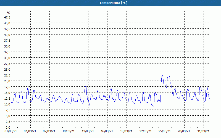Select the 7,5 y-axis value

click(x=8, y=110)
